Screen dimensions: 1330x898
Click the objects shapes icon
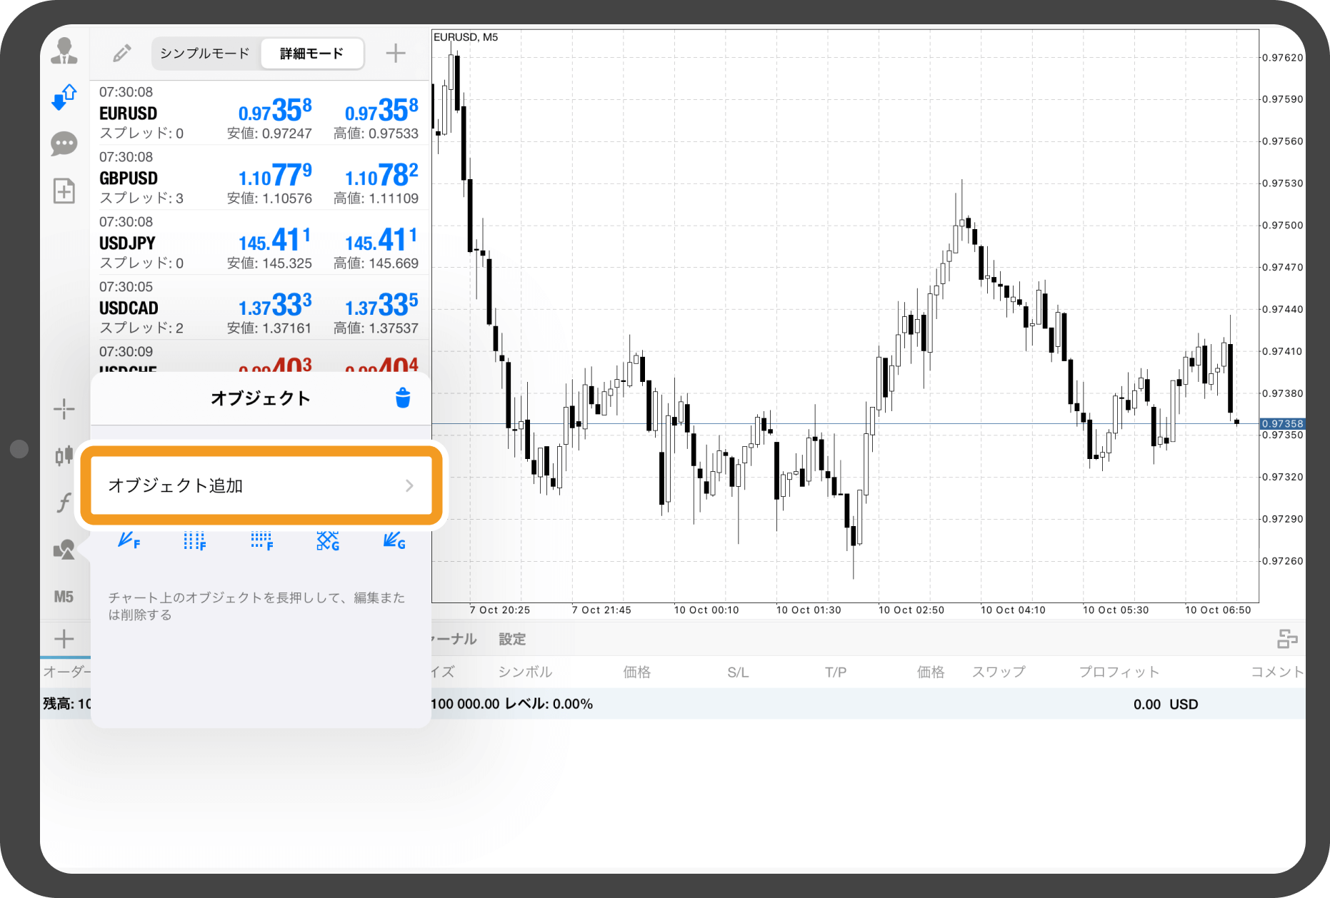(64, 550)
